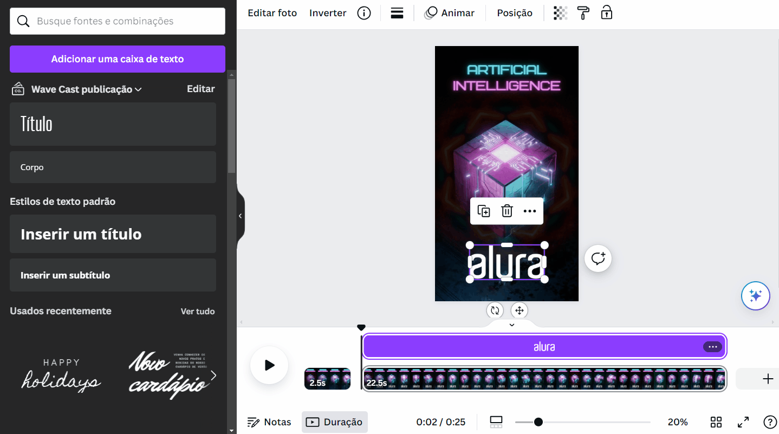Click the timeline playhead marker

pyautogui.click(x=361, y=327)
